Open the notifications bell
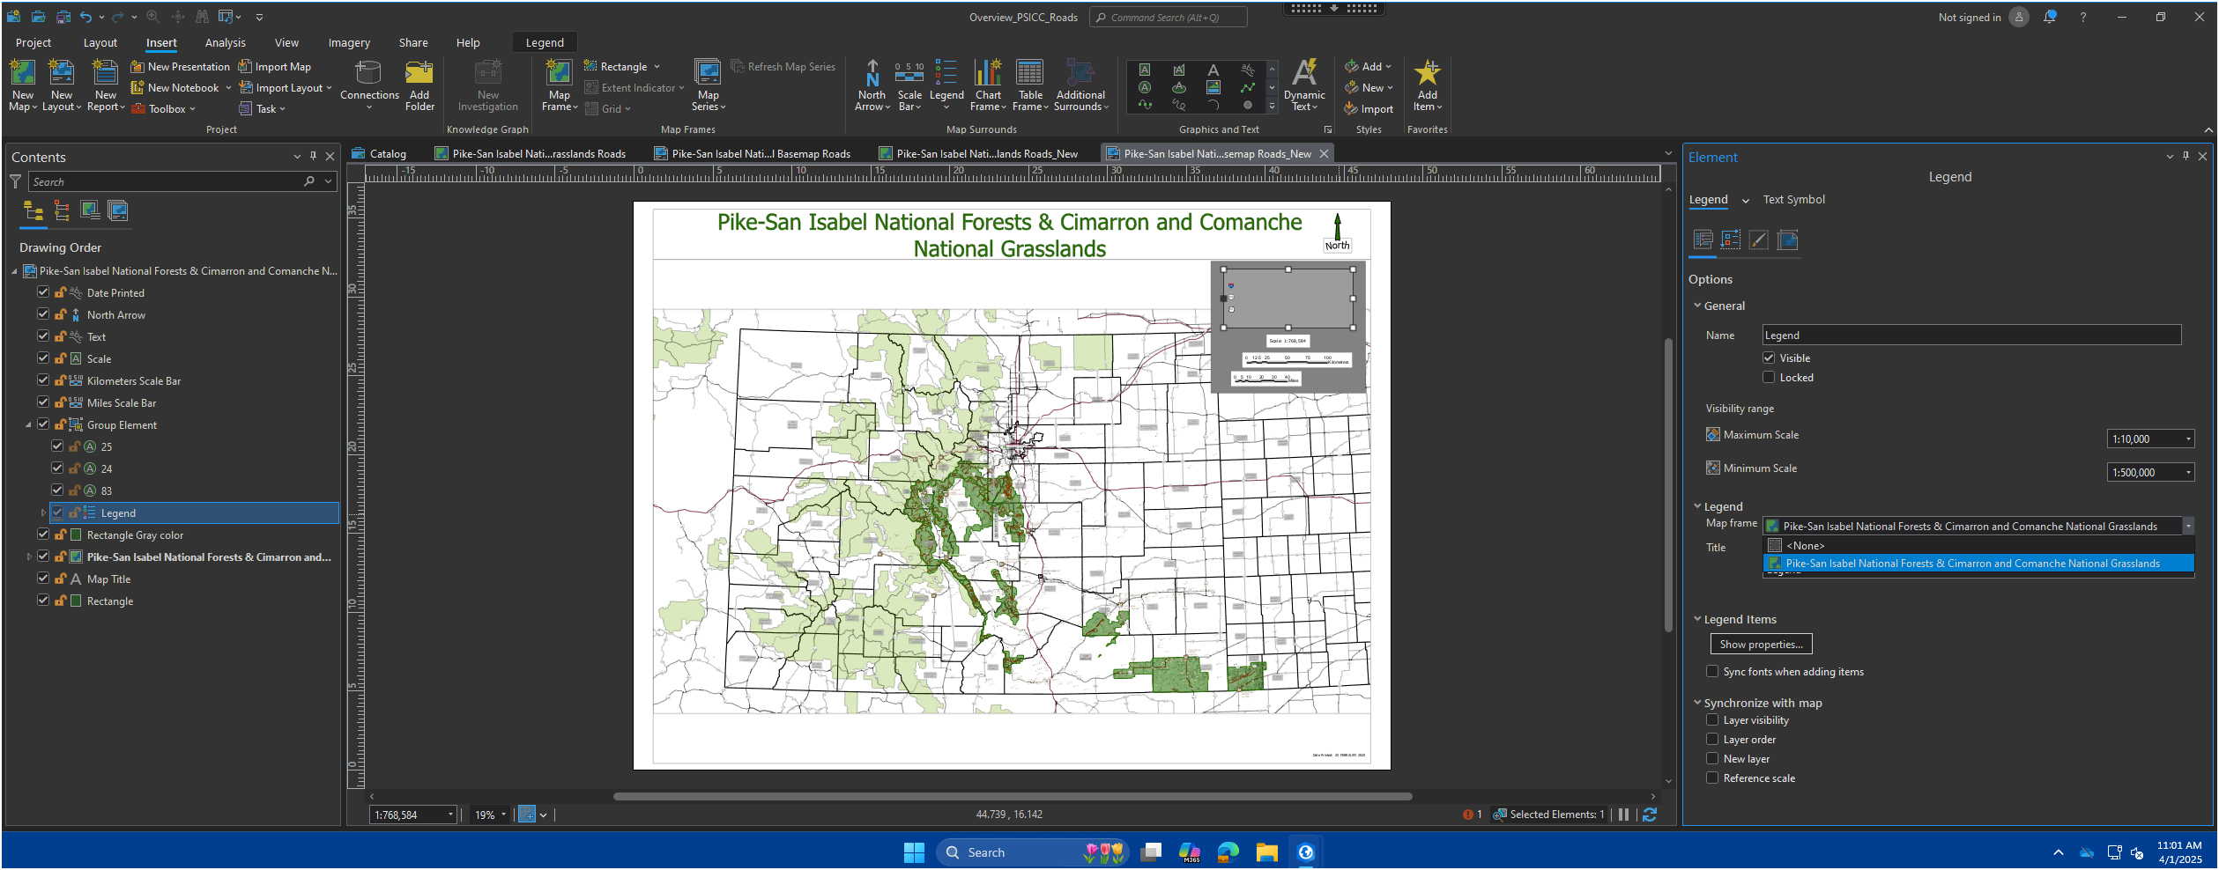Image resolution: width=2219 pixels, height=870 pixels. click(2050, 17)
